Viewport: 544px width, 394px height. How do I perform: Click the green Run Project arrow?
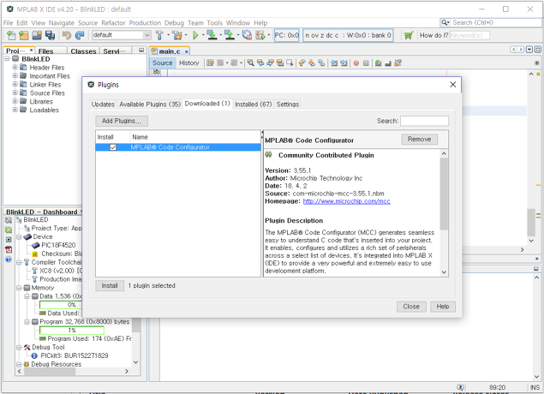(195, 35)
